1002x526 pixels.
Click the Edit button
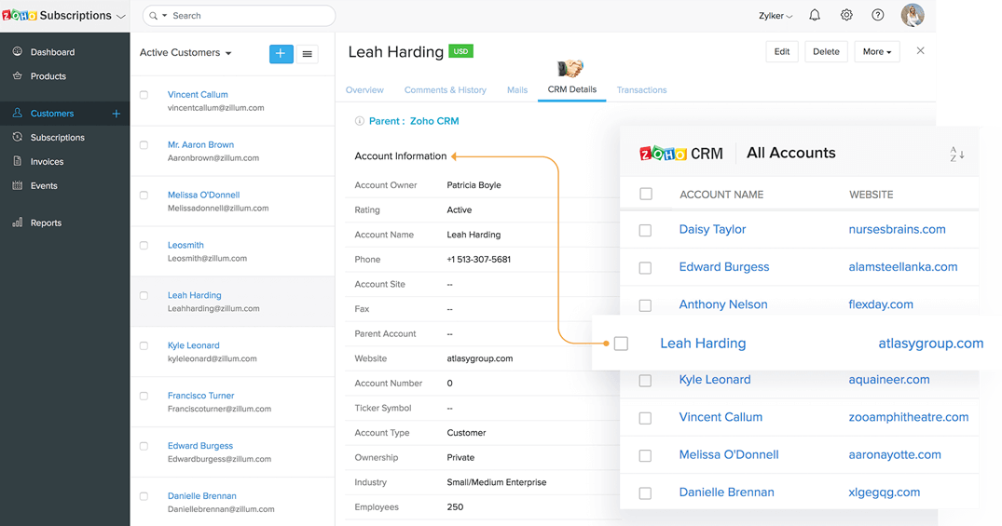[x=781, y=52]
